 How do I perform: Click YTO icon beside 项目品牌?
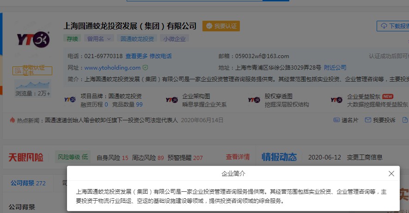[70, 100]
